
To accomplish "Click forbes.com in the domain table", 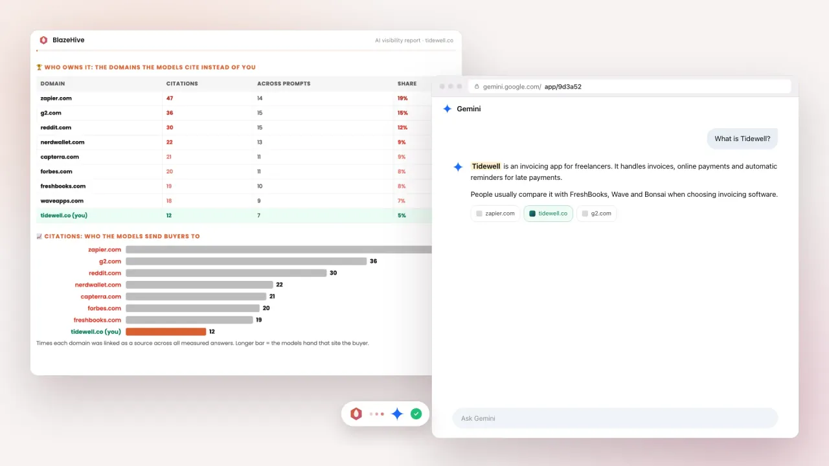I will (x=56, y=172).
